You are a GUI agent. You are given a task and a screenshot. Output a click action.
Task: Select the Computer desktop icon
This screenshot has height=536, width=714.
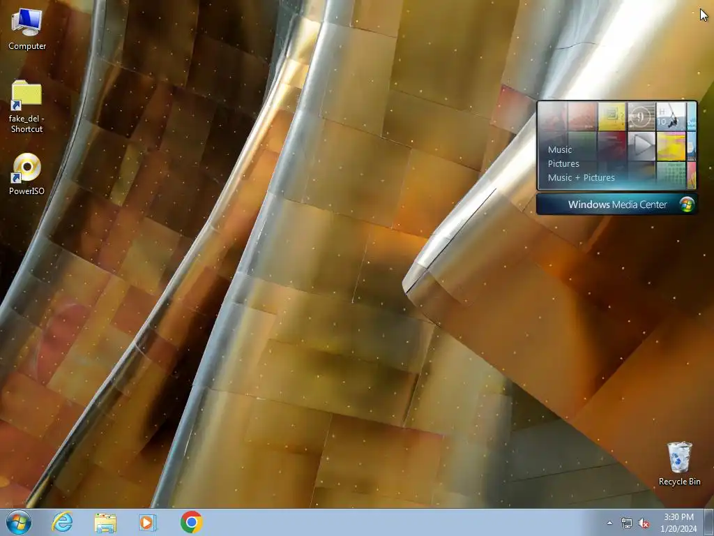pyautogui.click(x=27, y=29)
